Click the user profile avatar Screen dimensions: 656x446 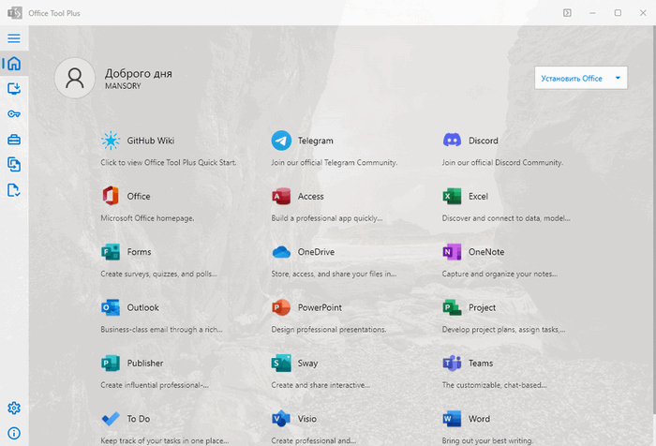(74, 78)
